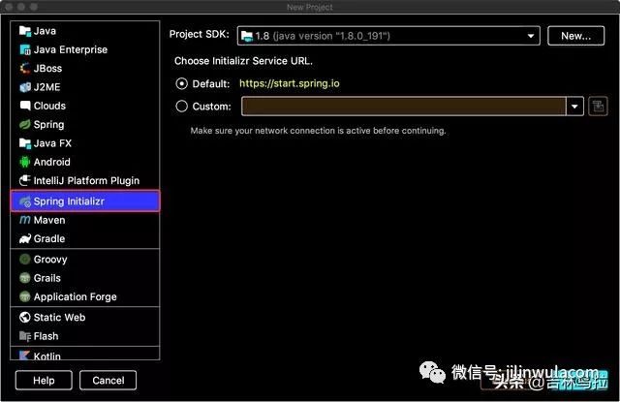The height and width of the screenshot is (402, 620).
Task: Open the custom URL browse icon button
Action: coord(598,107)
